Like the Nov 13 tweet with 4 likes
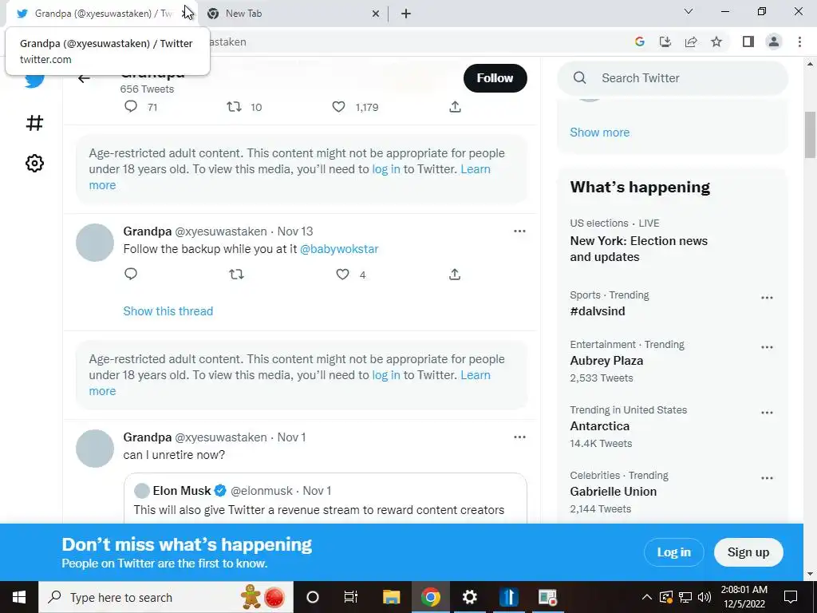Screen dimensions: 817x613 pyautogui.click(x=342, y=275)
